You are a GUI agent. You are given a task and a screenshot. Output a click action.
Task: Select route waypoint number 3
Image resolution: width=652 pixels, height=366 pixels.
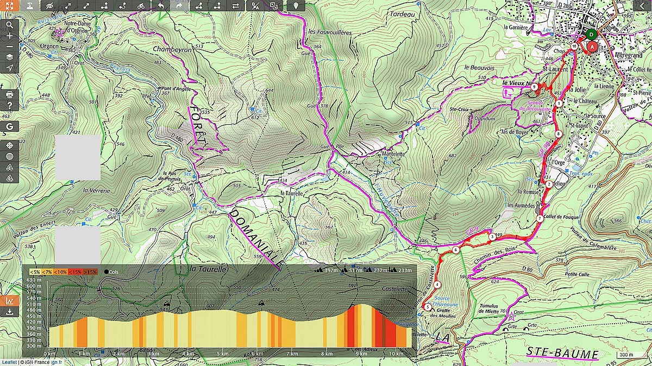pos(492,237)
